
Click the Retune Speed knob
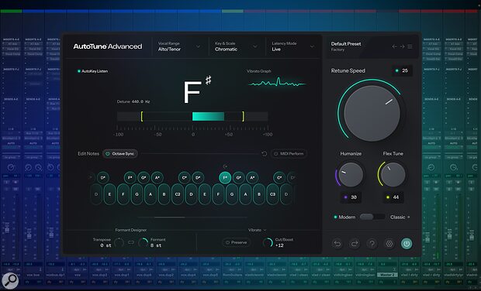click(372, 113)
